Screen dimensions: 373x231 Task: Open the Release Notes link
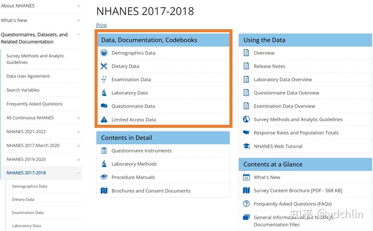[269, 66]
